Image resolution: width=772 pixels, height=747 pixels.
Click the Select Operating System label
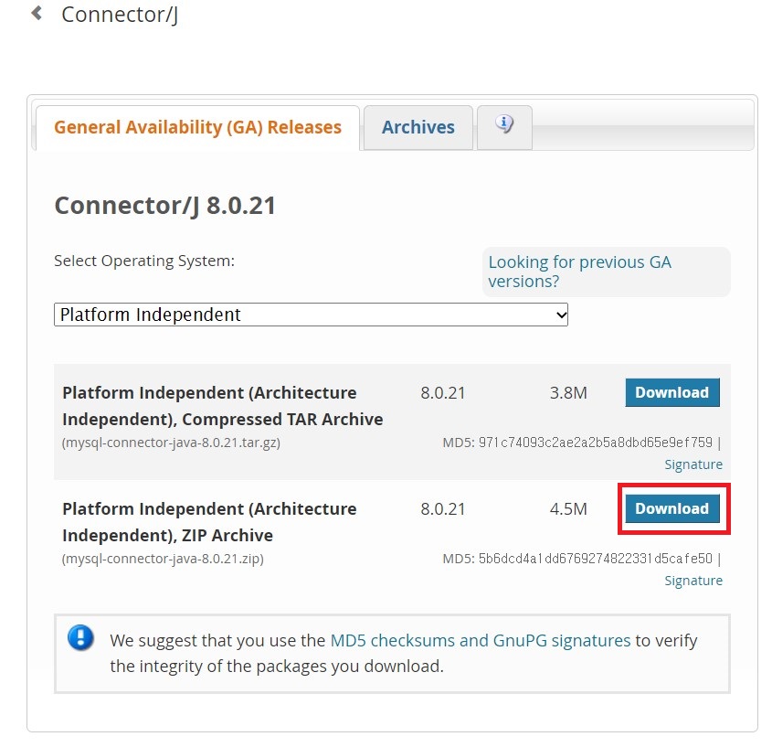pyautogui.click(x=144, y=261)
